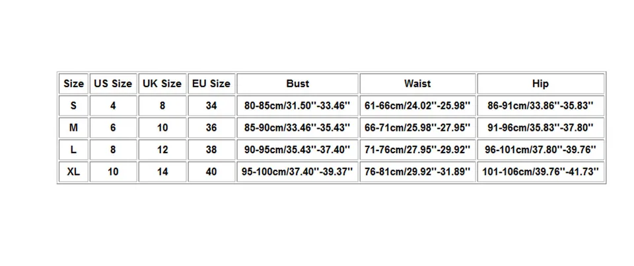This screenshot has height=266, width=634.
Task: Select the XL size row label
Action: [73, 172]
